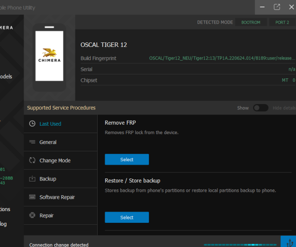The image size is (296, 247).
Task: Open the General procedures tab
Action: click(61, 142)
